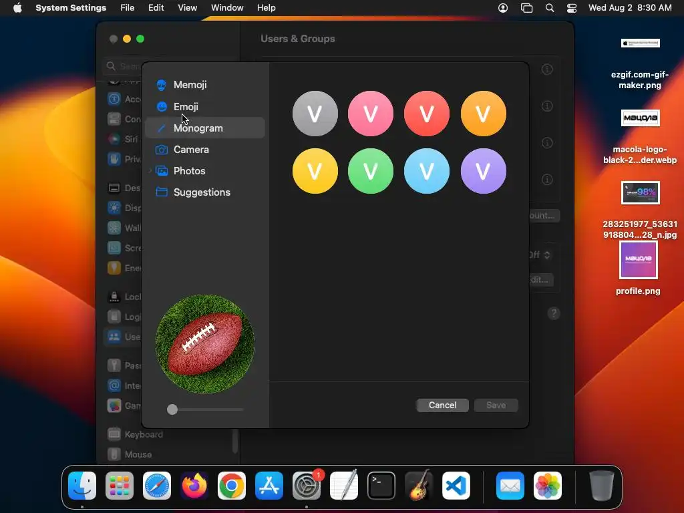Pick the gray V monogram
This screenshot has width=684, height=513.
click(x=315, y=114)
